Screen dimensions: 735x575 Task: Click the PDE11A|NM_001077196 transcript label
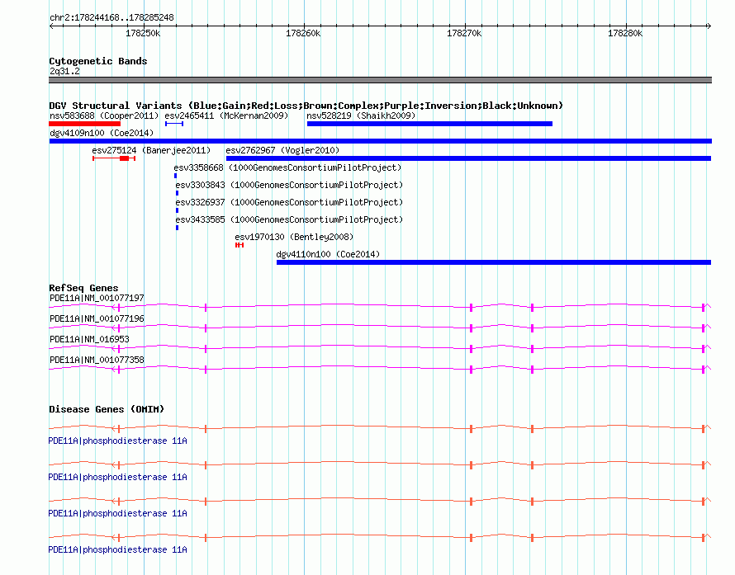pyautogui.click(x=97, y=318)
